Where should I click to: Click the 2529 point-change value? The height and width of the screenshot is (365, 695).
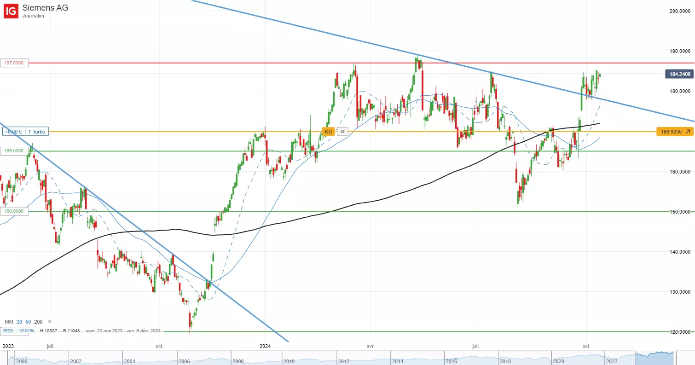[x=7, y=331]
